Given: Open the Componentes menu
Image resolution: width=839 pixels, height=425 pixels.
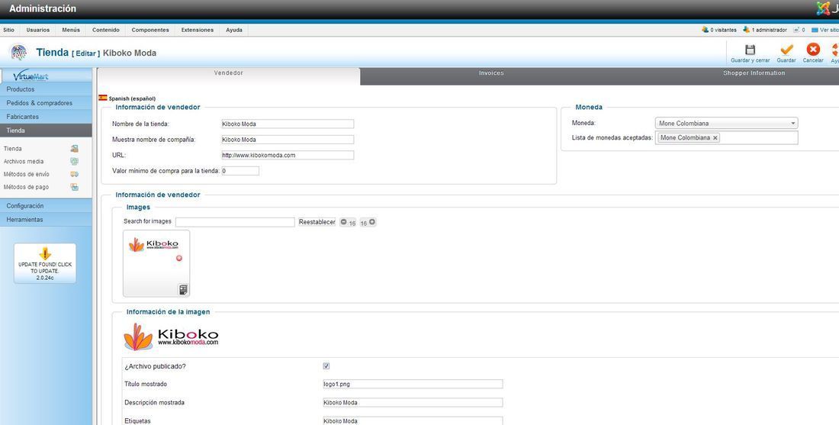Looking at the screenshot, I should (x=150, y=30).
